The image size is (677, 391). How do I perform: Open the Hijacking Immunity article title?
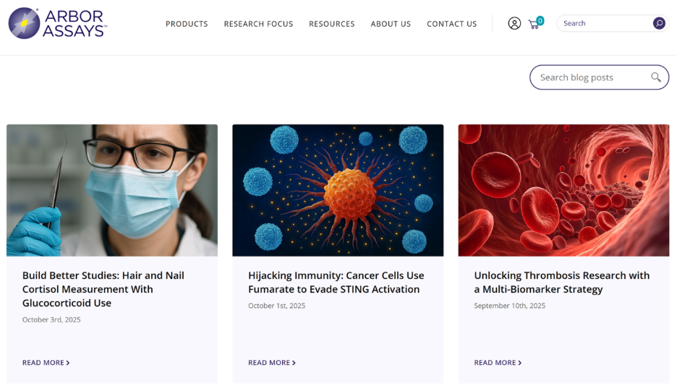(x=336, y=282)
